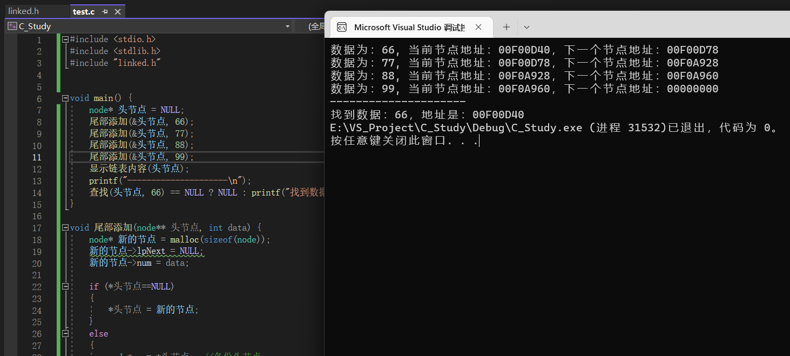Select the test.c editor tab
Screen dimensions: 790x356
pyautogui.click(x=83, y=11)
